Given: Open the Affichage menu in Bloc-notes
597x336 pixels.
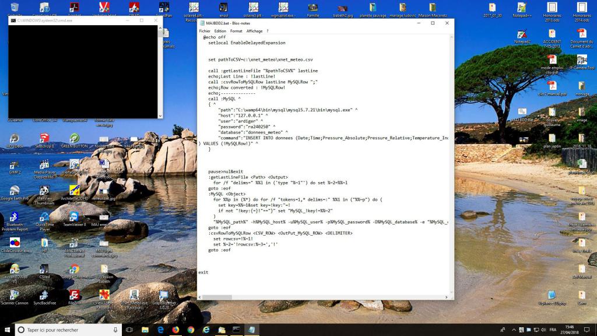Looking at the screenshot, I should 254,31.
